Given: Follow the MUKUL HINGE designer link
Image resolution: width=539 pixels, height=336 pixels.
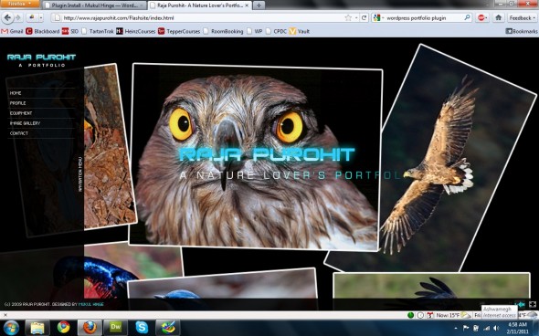Looking at the screenshot, I should pos(91,304).
